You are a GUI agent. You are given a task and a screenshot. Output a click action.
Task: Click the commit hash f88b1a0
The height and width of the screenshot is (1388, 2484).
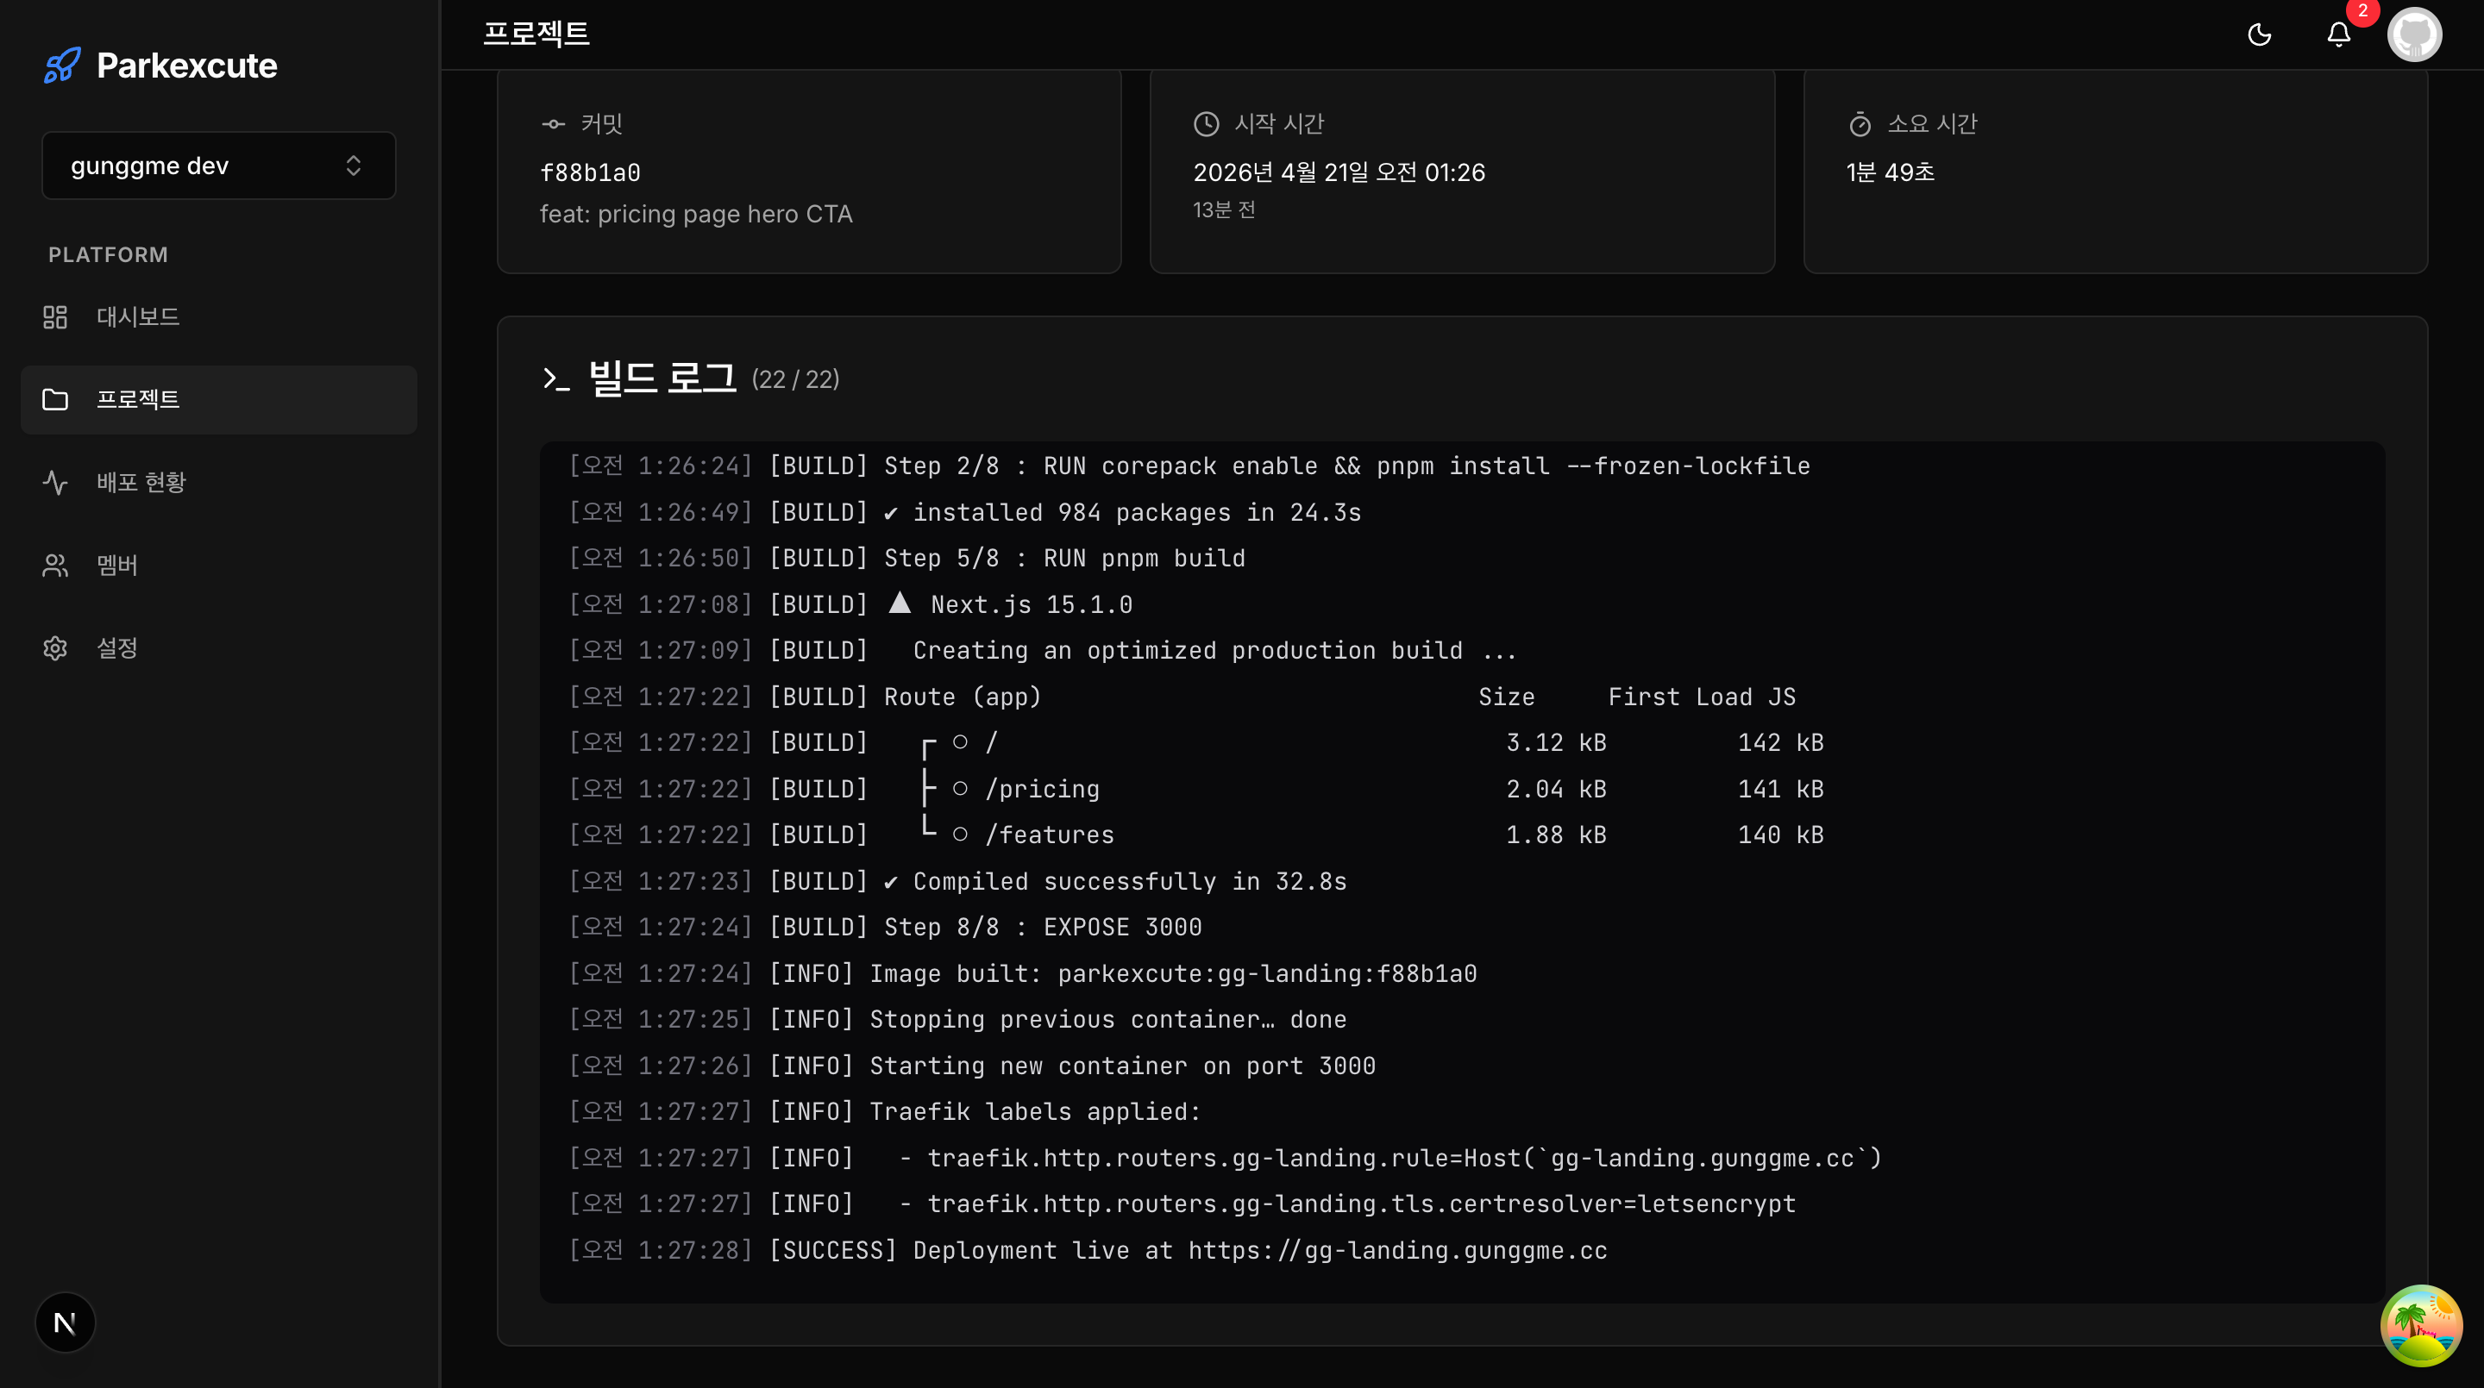tap(590, 172)
